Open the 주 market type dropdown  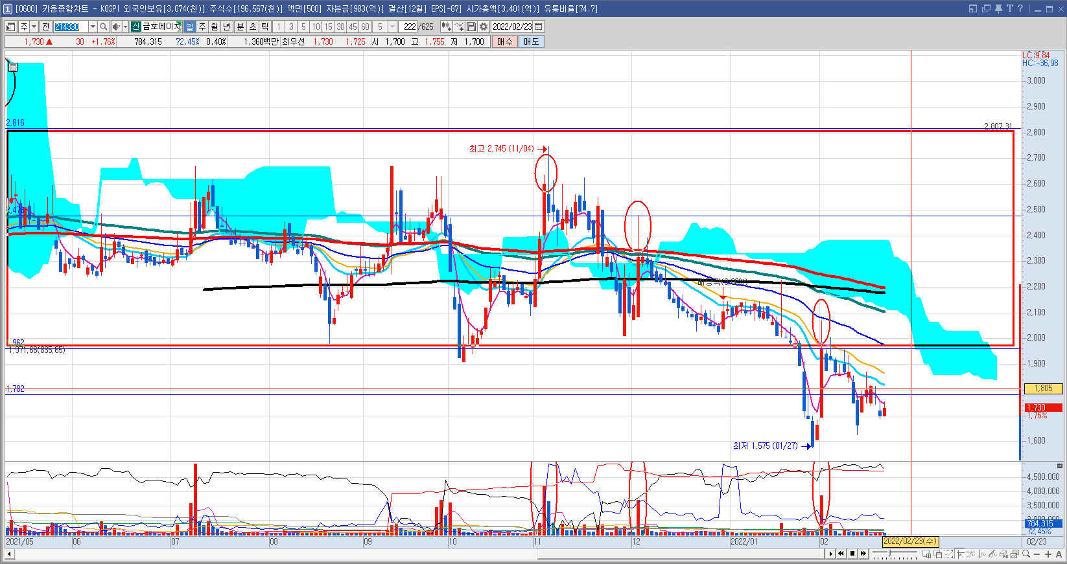34,27
